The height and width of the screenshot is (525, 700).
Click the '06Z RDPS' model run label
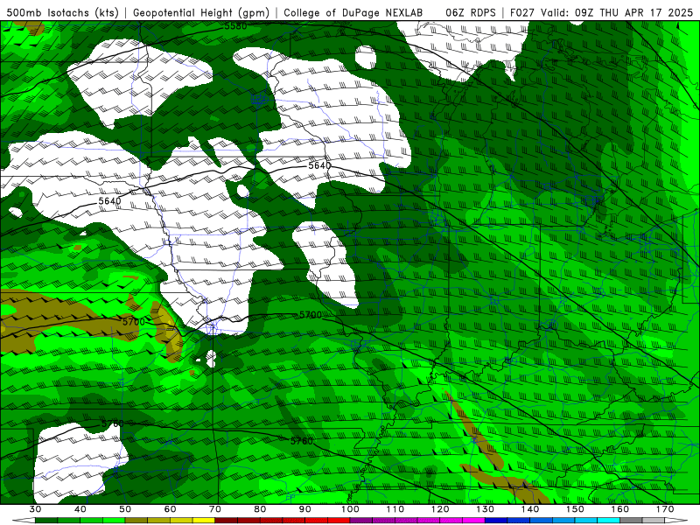click(x=470, y=12)
